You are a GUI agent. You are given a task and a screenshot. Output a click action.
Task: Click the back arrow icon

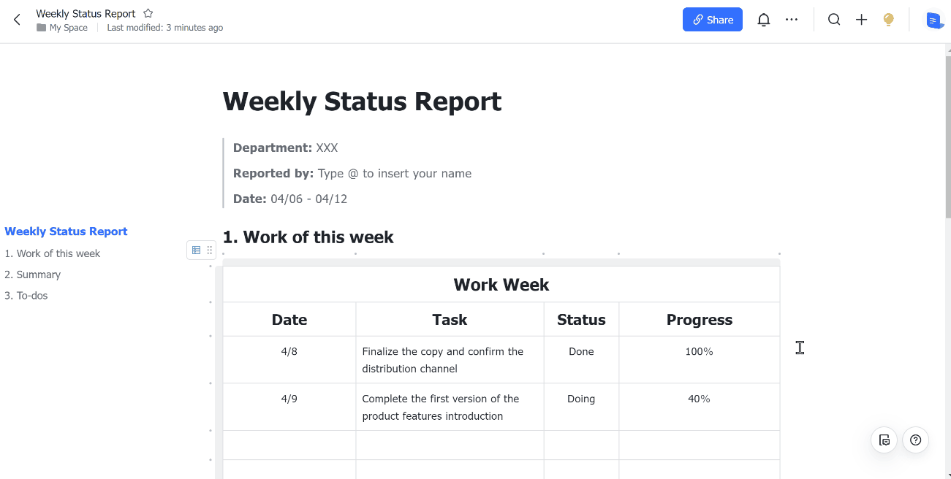18,20
